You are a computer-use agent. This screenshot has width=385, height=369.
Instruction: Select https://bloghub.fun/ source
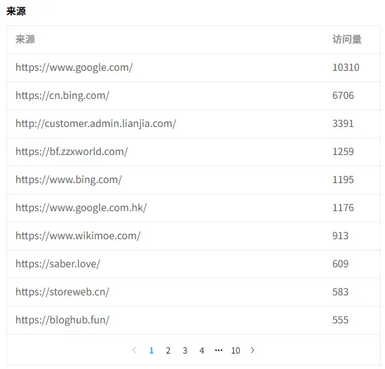point(62,320)
